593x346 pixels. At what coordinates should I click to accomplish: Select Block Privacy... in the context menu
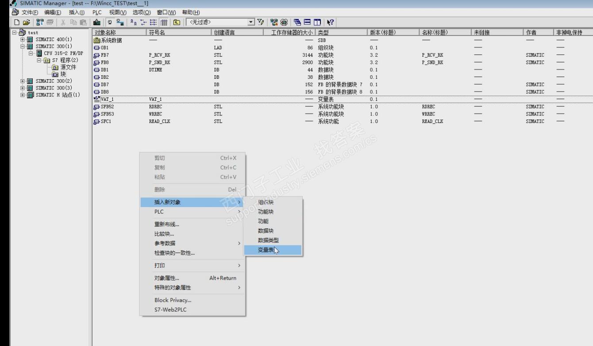193,300
